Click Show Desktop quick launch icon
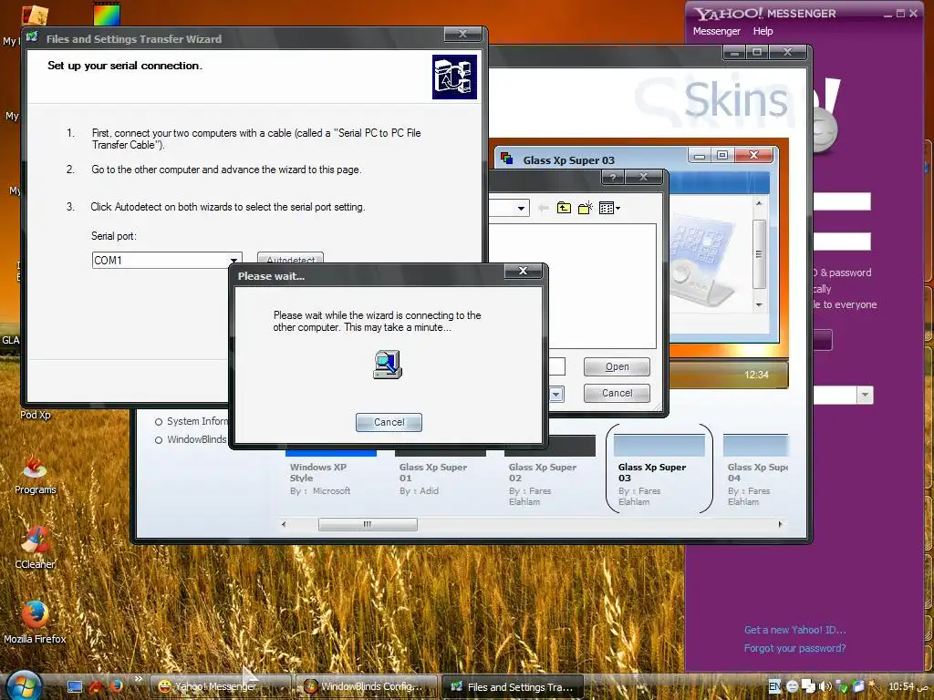The height and width of the screenshot is (700, 934). coord(75,686)
